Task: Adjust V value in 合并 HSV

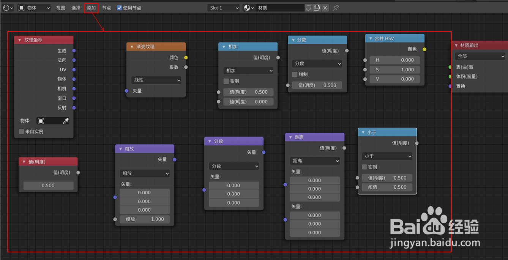Action: click(394, 79)
